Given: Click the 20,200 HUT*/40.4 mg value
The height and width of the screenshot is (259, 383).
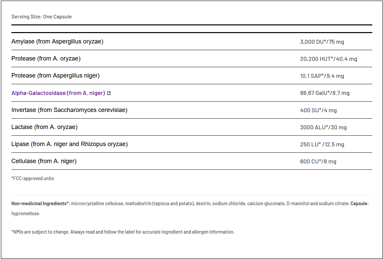Looking at the screenshot, I should (x=328, y=59).
